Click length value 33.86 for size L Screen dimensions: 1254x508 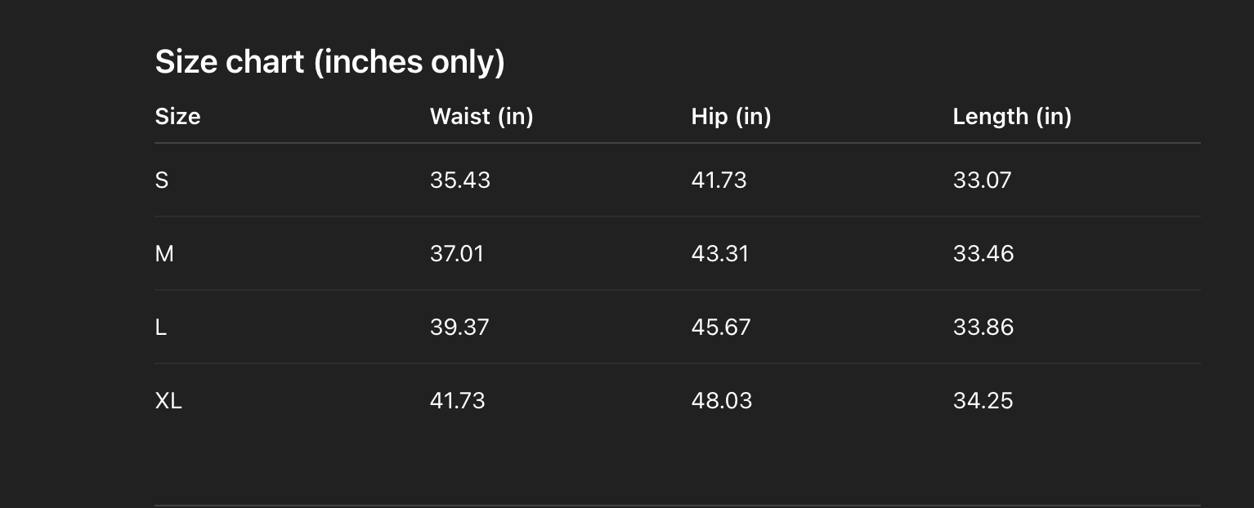[983, 328]
